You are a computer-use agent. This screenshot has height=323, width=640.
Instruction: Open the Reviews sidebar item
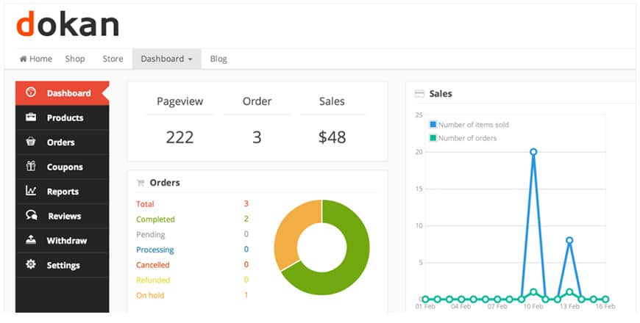click(x=62, y=216)
